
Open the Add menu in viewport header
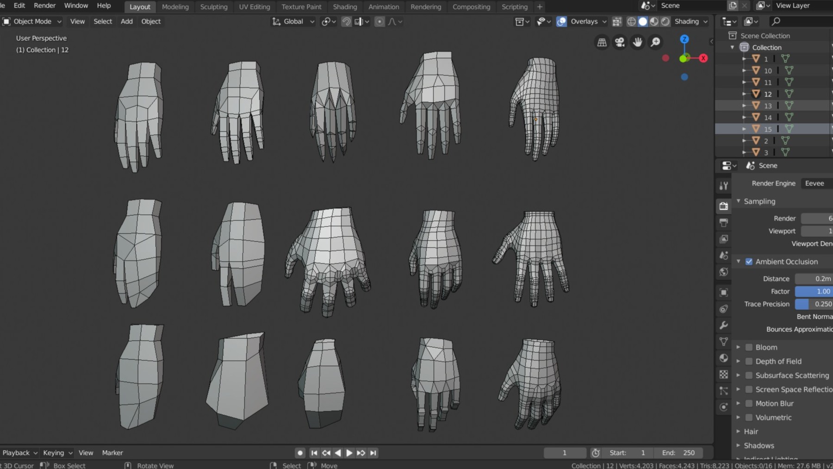pyautogui.click(x=126, y=21)
